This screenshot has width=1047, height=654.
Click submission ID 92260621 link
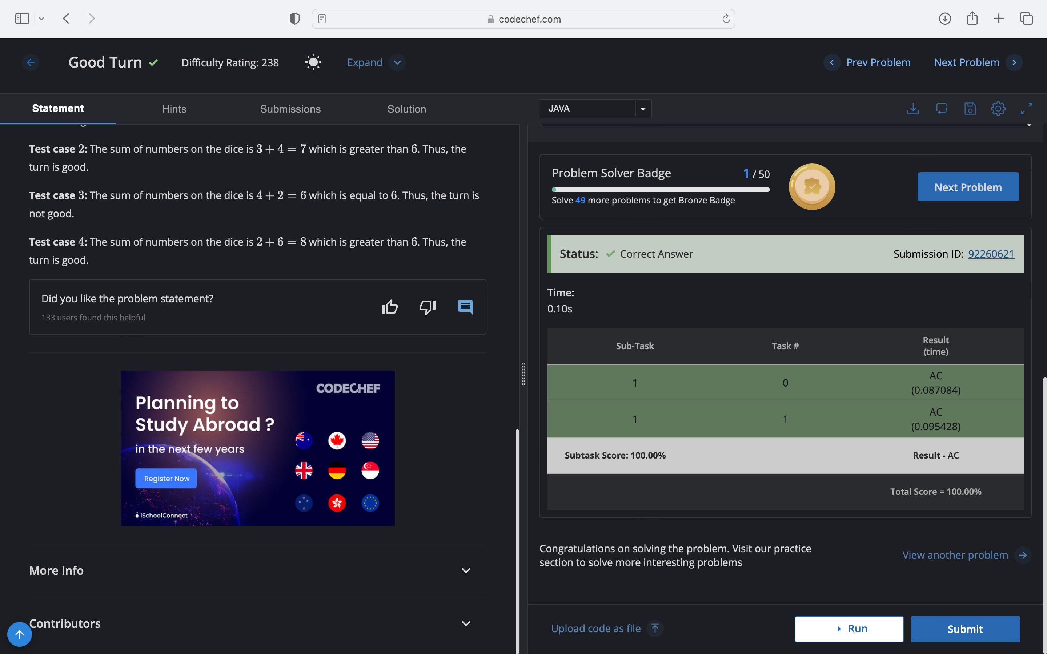[x=991, y=254]
